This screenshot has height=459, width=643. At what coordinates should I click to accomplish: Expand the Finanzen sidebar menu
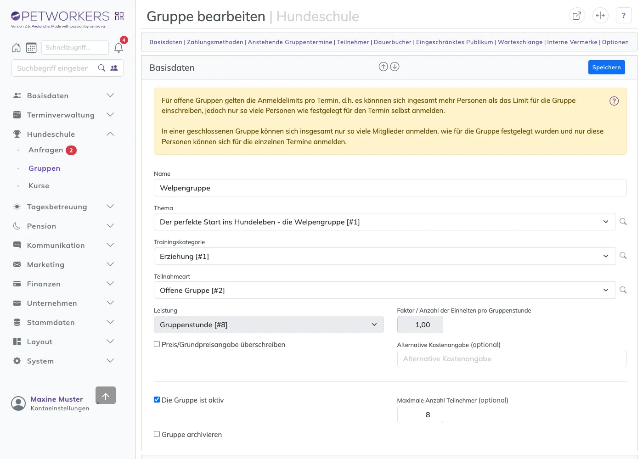[63, 284]
